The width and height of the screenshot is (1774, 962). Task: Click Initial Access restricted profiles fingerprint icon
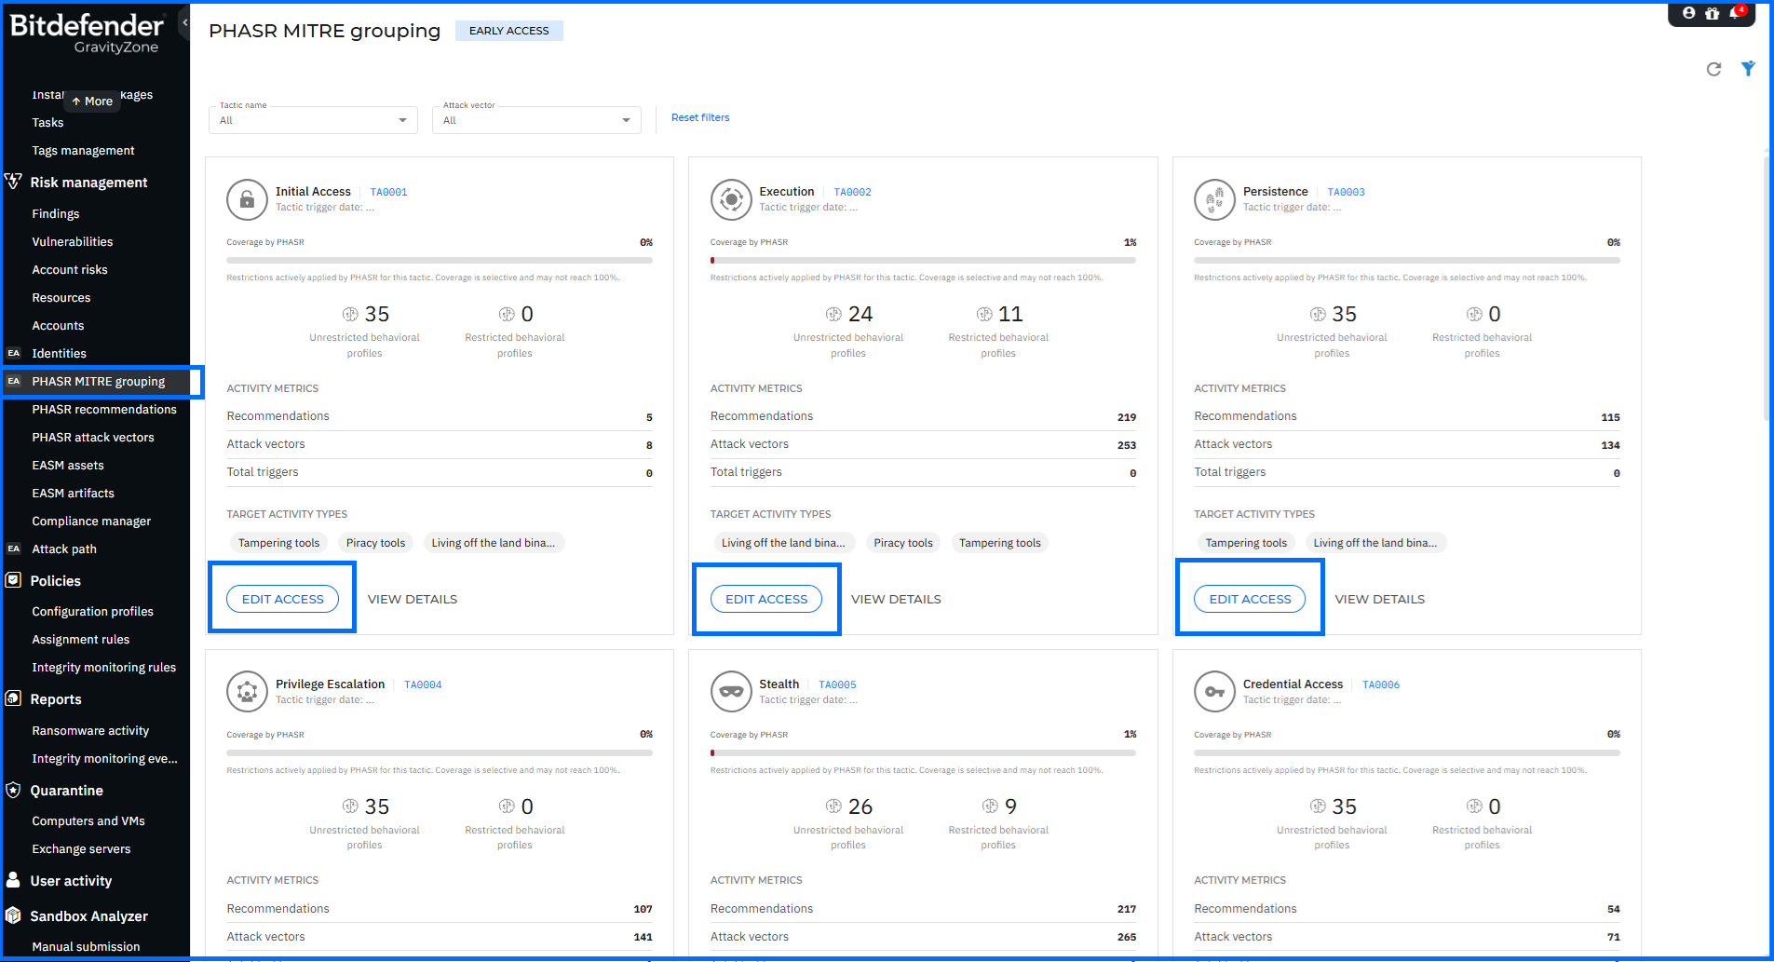click(x=507, y=315)
